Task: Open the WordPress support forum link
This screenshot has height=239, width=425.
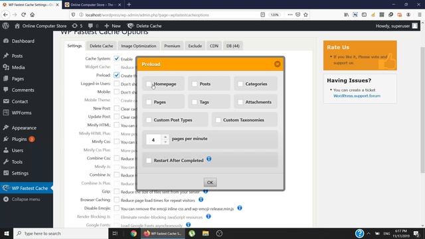Action: tap(357, 96)
